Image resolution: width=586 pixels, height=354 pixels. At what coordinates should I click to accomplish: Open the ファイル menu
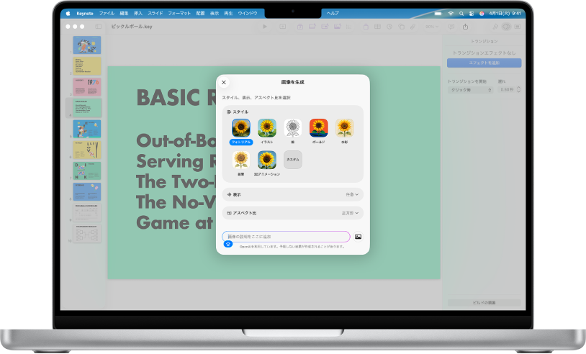click(106, 13)
